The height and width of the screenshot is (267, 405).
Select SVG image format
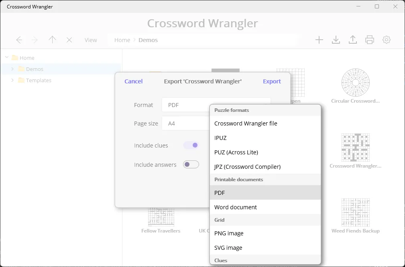tap(265, 248)
